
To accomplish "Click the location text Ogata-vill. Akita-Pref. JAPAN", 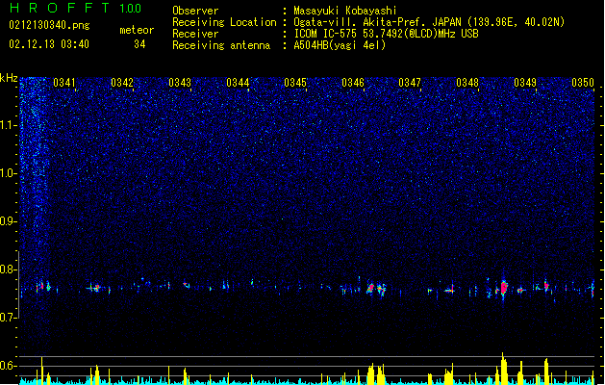I will coord(377,22).
